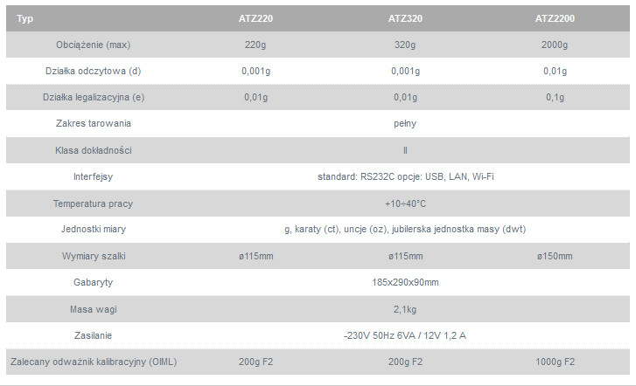636x386 pixels.
Task: Click the 2,1kg scale weight value
Action: [x=405, y=309]
